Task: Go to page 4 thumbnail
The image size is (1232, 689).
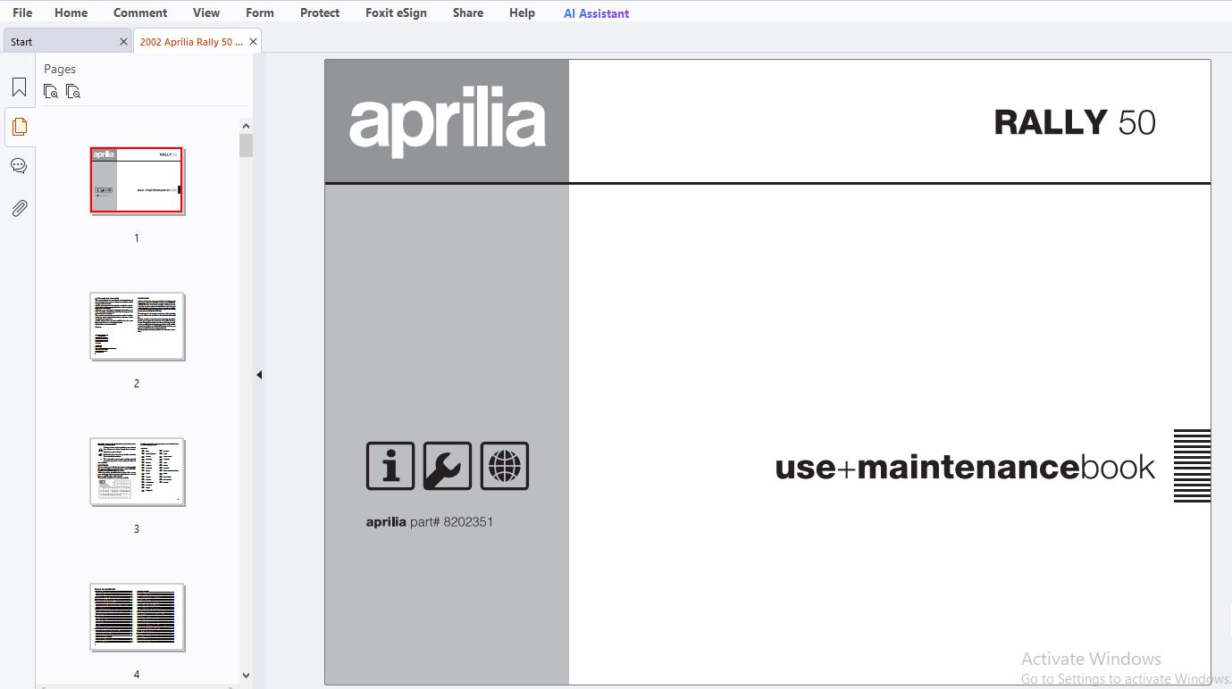Action: pos(137,617)
